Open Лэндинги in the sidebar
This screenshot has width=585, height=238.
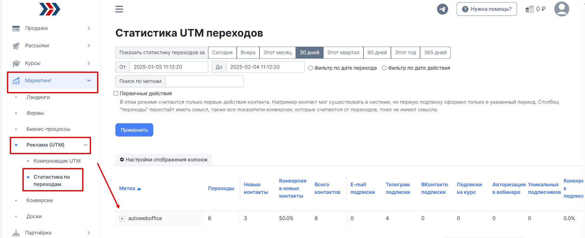pos(38,97)
